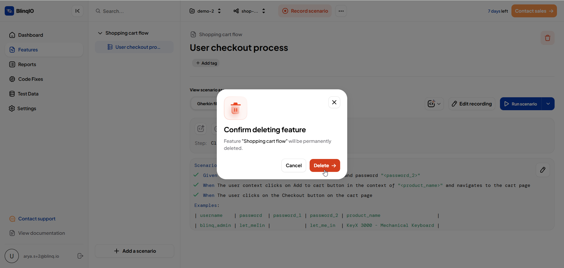Close the confirm deleting dialog
The width and height of the screenshot is (564, 268).
tap(334, 102)
